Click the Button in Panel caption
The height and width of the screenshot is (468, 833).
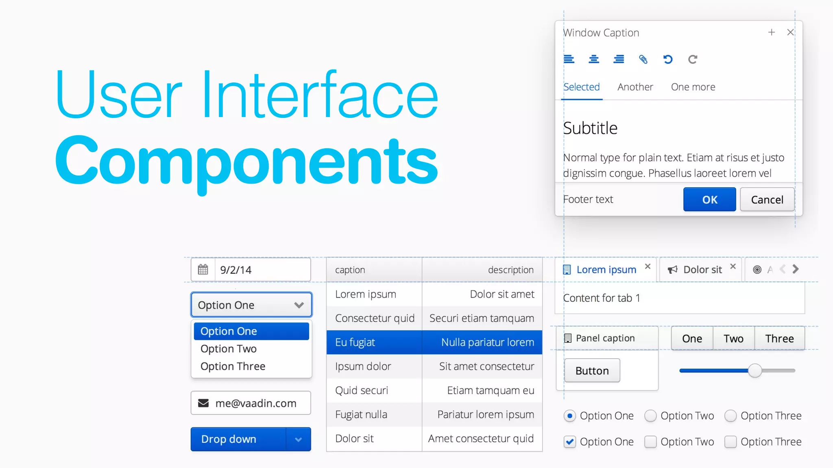coord(592,370)
